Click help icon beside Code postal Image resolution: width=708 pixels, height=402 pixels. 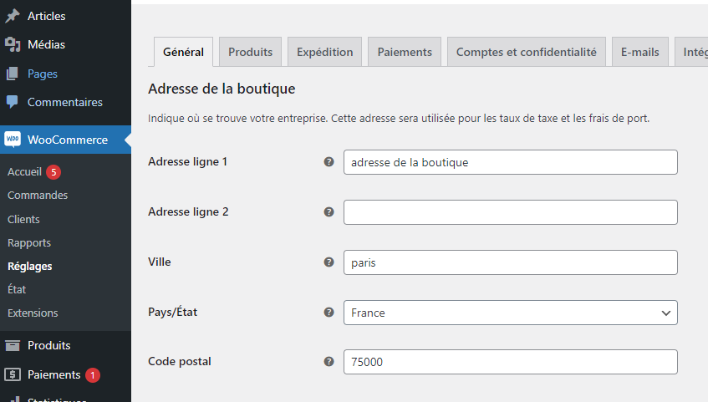click(x=329, y=362)
